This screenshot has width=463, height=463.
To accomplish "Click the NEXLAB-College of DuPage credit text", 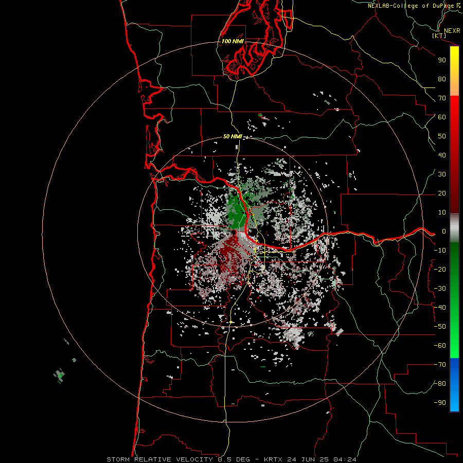I will [414, 6].
